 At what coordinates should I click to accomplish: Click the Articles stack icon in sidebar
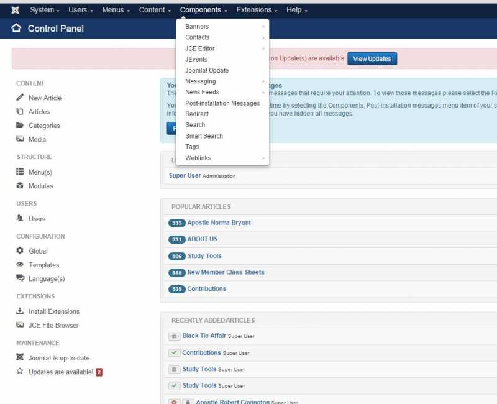(x=20, y=111)
